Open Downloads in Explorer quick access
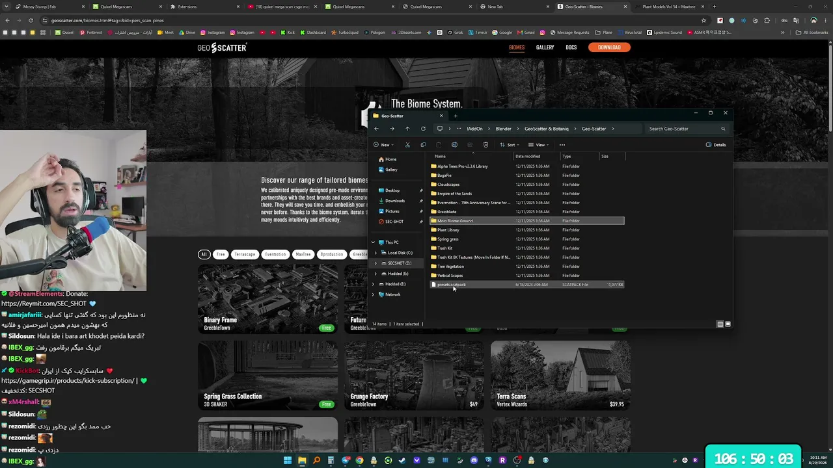The image size is (833, 468). [x=395, y=201]
